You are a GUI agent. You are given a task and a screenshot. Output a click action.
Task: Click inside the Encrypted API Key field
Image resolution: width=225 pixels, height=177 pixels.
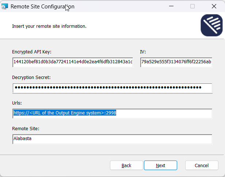click(x=73, y=62)
